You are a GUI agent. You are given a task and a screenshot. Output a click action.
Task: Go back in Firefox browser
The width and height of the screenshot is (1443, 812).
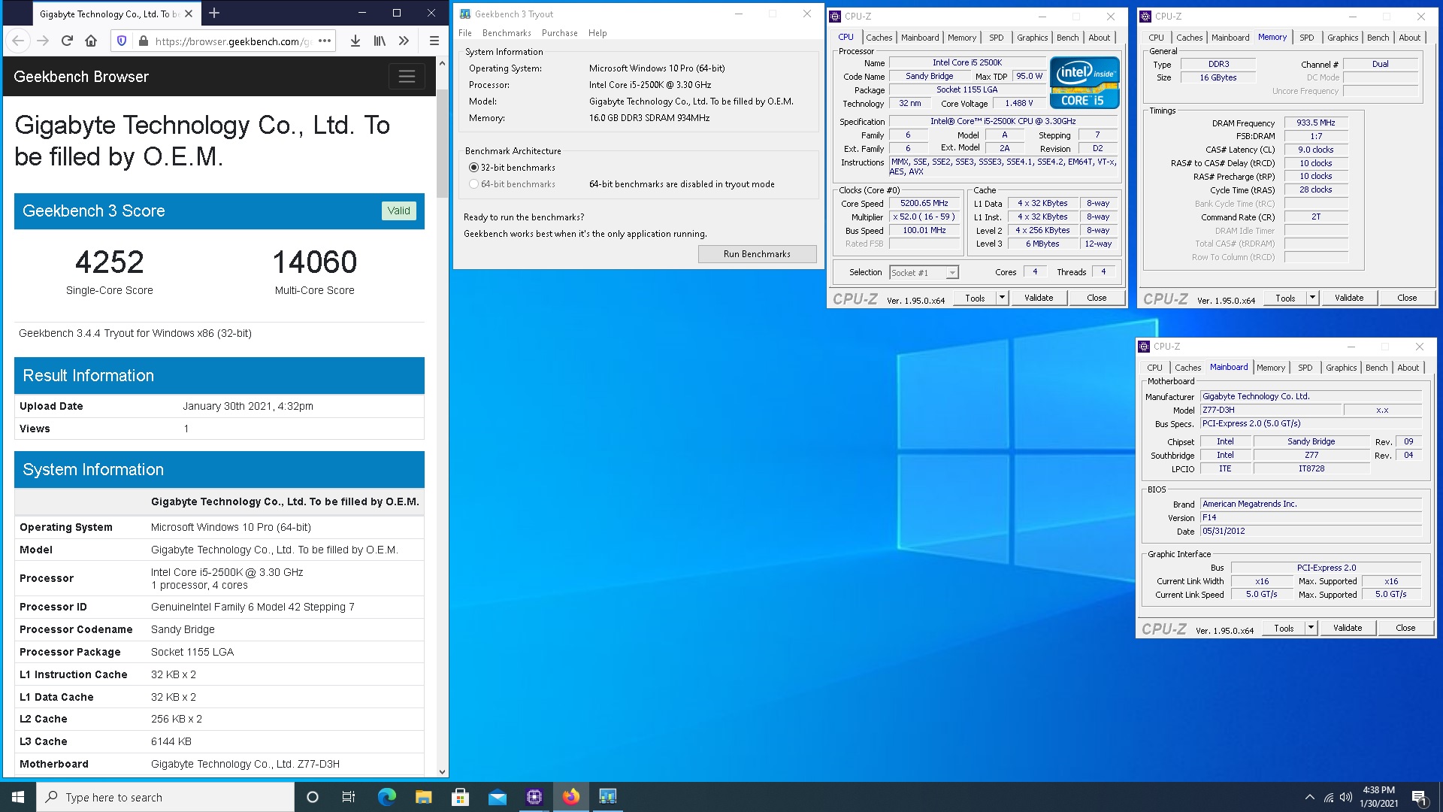coord(19,41)
